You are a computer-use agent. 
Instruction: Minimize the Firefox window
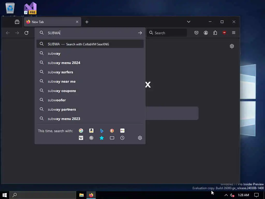click(210, 22)
